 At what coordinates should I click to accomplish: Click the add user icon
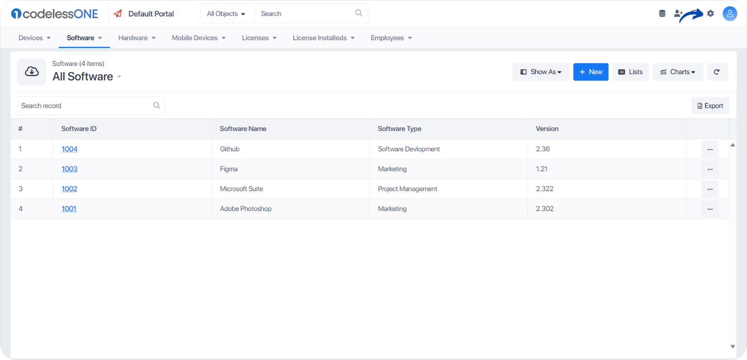coord(678,14)
